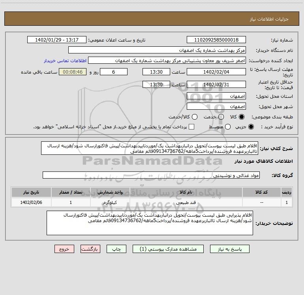Click the remaining days field showing 6
304x295 pixels.
point(114,72)
